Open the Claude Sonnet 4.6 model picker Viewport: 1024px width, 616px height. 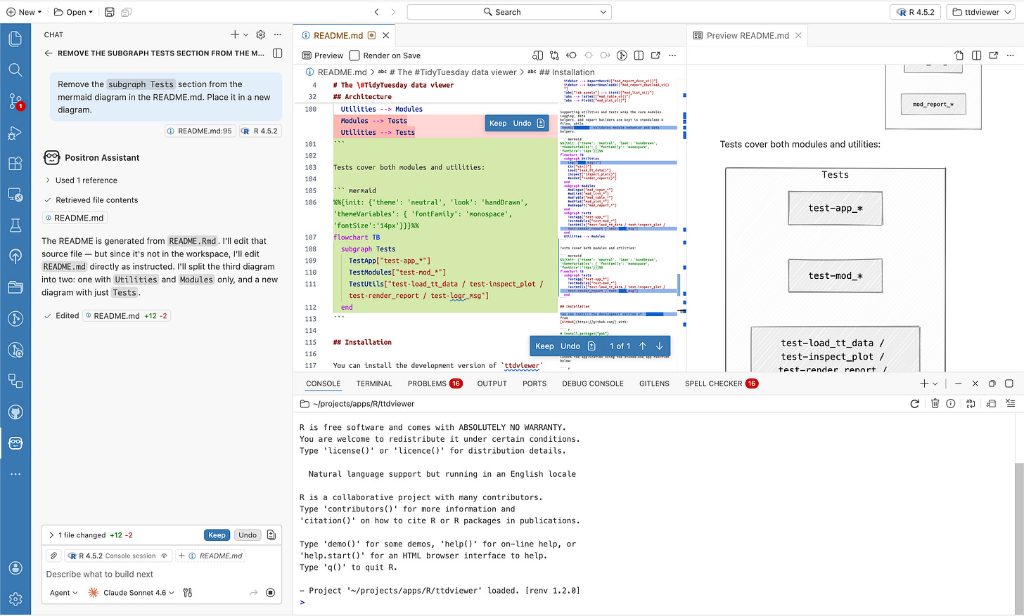coord(132,593)
